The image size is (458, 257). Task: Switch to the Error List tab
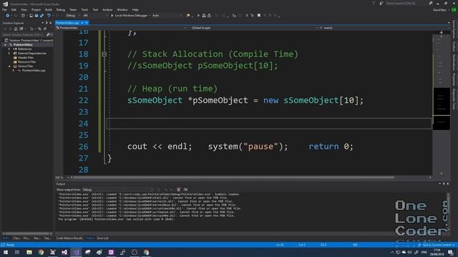coord(102,238)
